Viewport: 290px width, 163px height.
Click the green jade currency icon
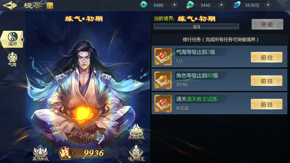[143, 5]
